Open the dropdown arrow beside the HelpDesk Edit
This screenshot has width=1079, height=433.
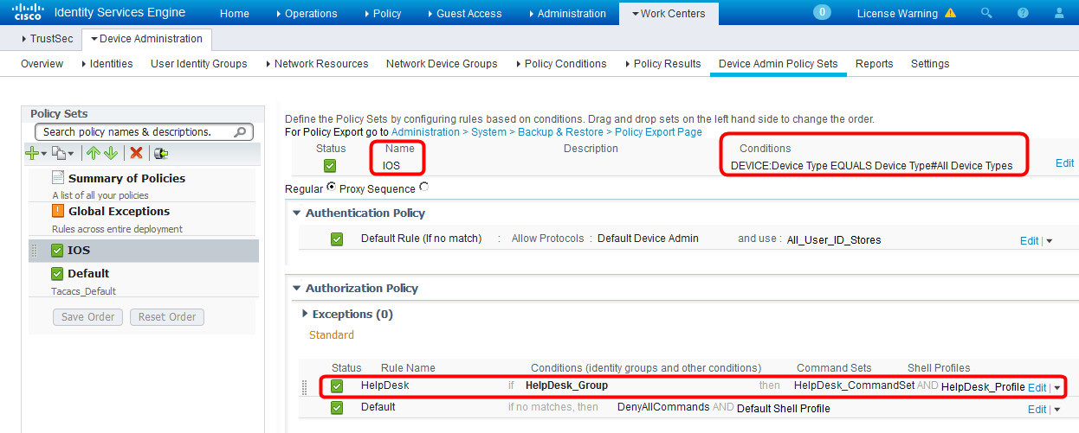[1056, 388]
